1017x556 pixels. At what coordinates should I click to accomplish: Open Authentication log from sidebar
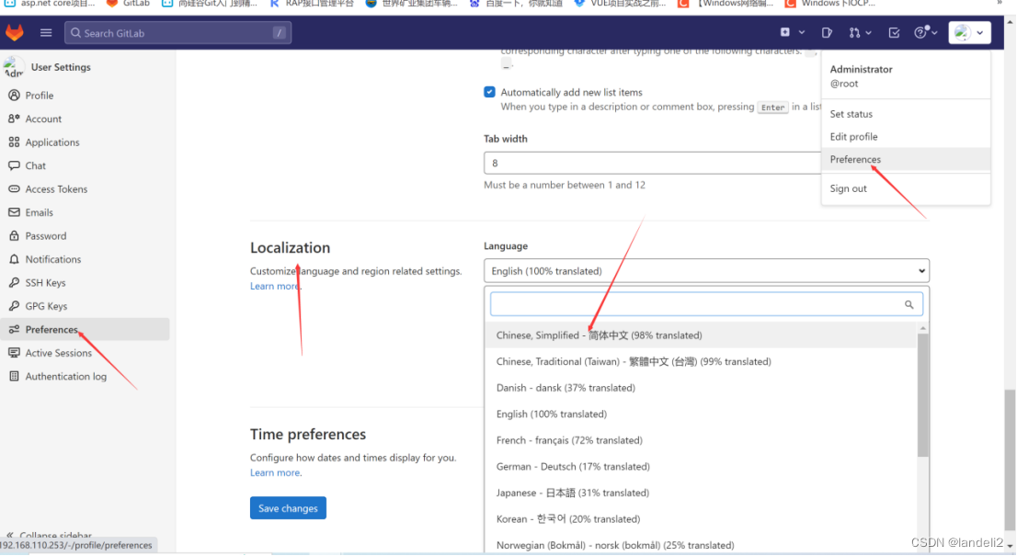pos(65,377)
